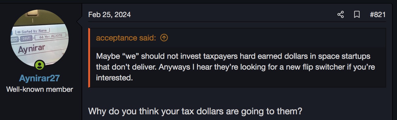Click the 'Well-known member' user title
This screenshot has height=120, width=397.
[40, 89]
